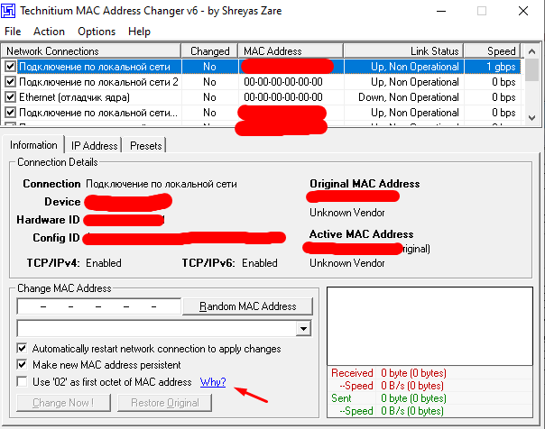Toggle checkbox for Ethernet (отладчик ядра)
545x429 pixels.
click(11, 97)
